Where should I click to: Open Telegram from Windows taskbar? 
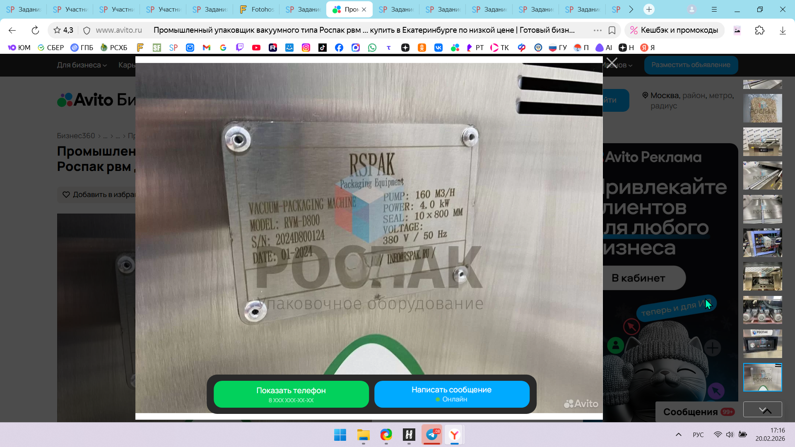click(432, 435)
